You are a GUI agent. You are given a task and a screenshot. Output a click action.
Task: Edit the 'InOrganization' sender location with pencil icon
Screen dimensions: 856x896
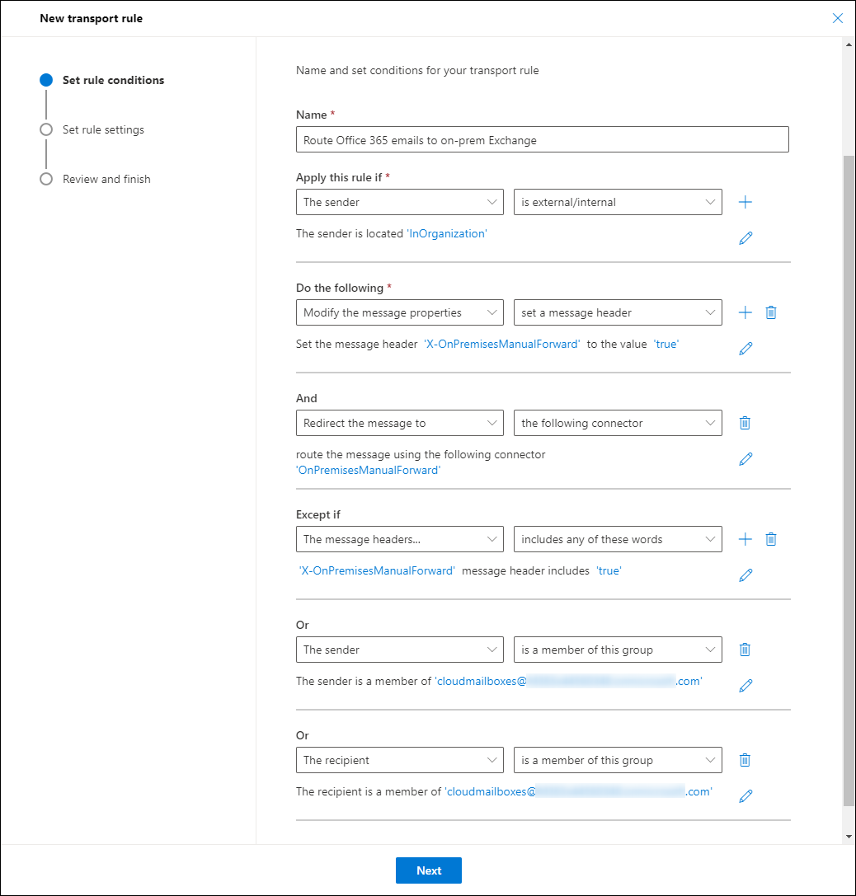745,237
